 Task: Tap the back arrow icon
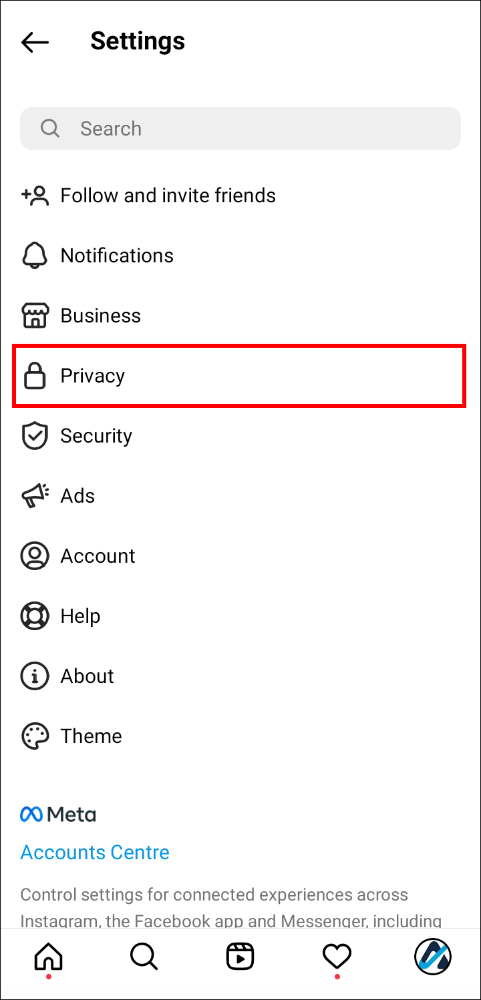tap(35, 42)
